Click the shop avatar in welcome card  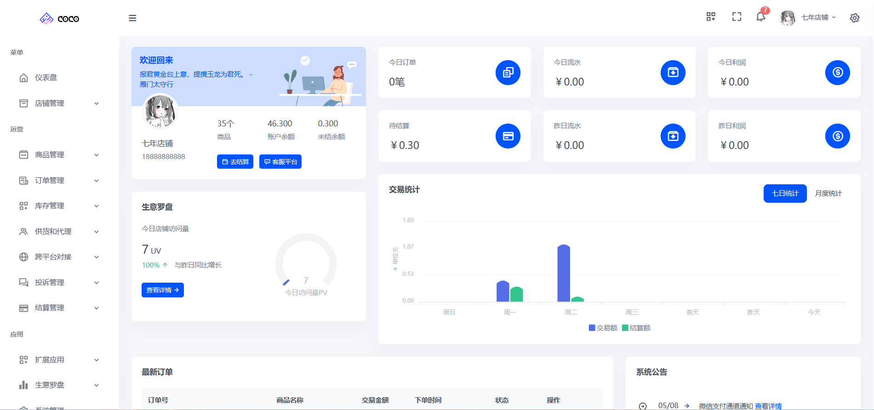click(x=160, y=112)
